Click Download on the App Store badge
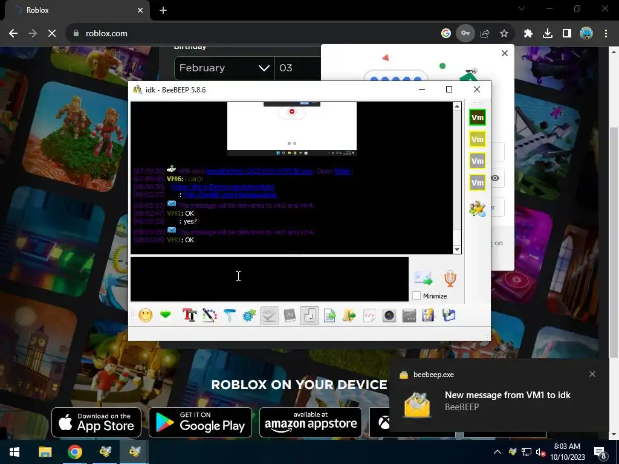 (x=96, y=422)
